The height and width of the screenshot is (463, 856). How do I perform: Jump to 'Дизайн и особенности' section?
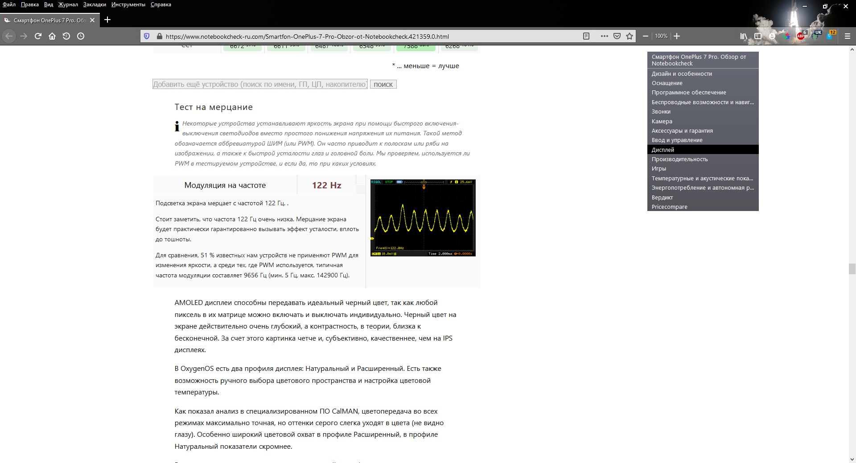pos(682,74)
